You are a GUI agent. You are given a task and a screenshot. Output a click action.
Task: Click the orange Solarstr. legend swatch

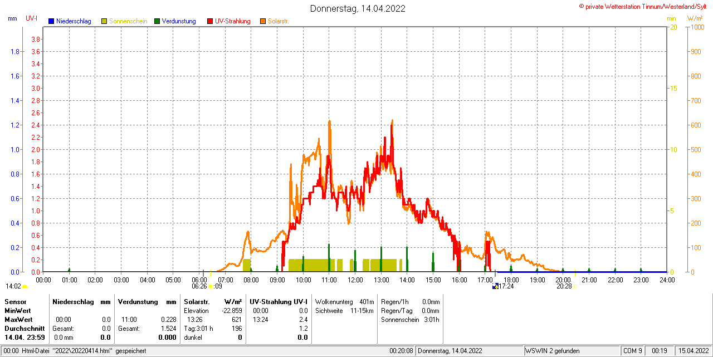tap(263, 21)
